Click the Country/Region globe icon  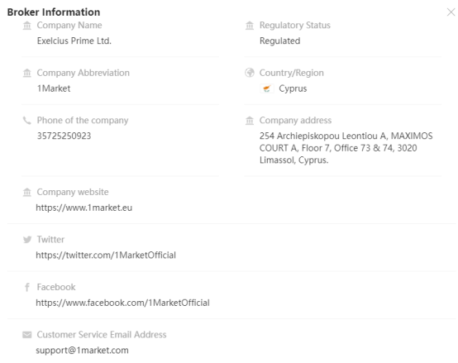(250, 73)
